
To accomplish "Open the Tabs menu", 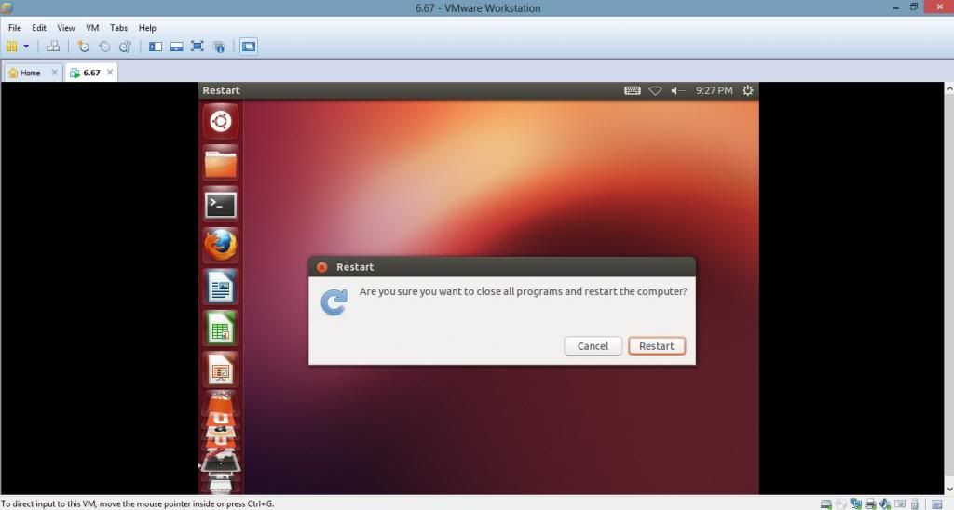I will pyautogui.click(x=118, y=27).
